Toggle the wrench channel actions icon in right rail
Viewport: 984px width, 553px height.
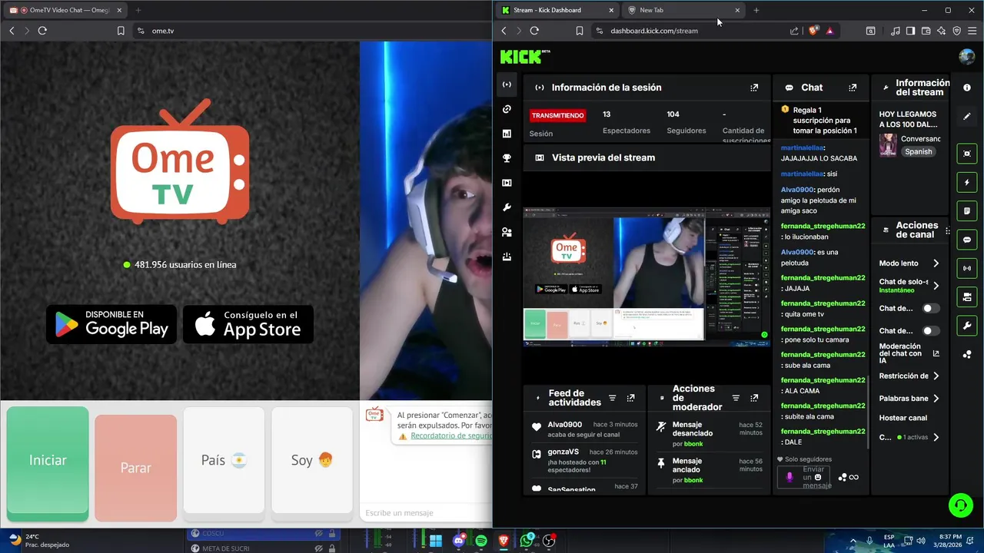[967, 326]
